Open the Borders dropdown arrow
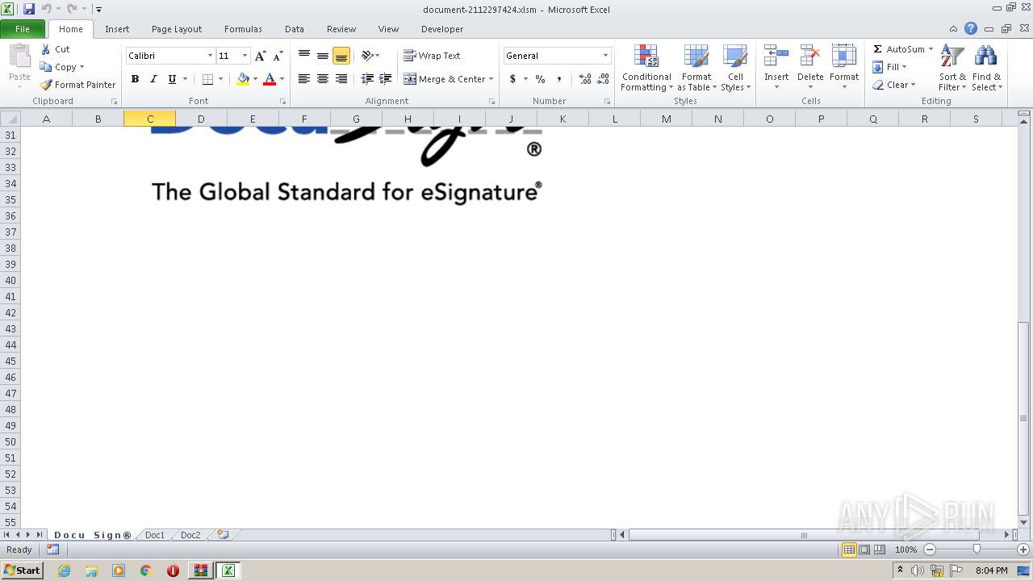1033x581 pixels. [220, 79]
